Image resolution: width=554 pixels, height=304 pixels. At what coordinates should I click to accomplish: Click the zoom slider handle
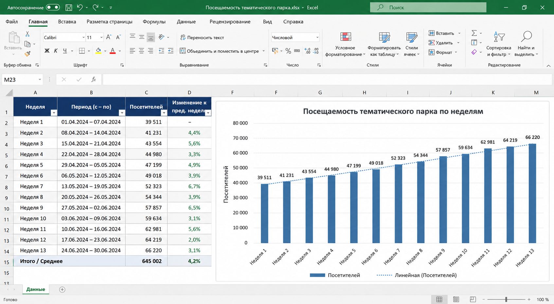(506, 299)
